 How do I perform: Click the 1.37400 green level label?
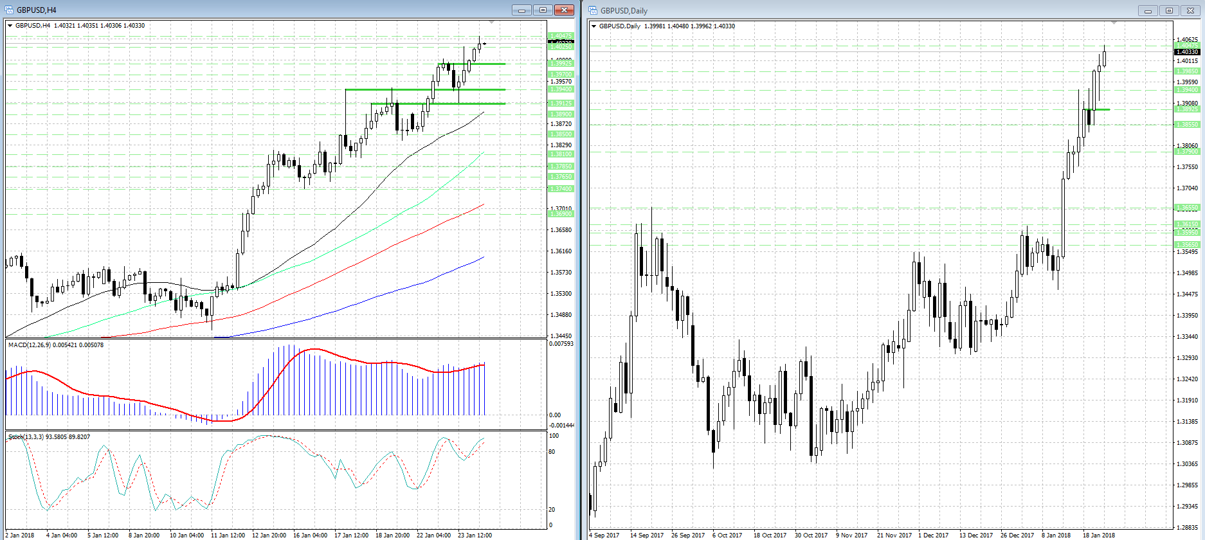pyautogui.click(x=561, y=189)
